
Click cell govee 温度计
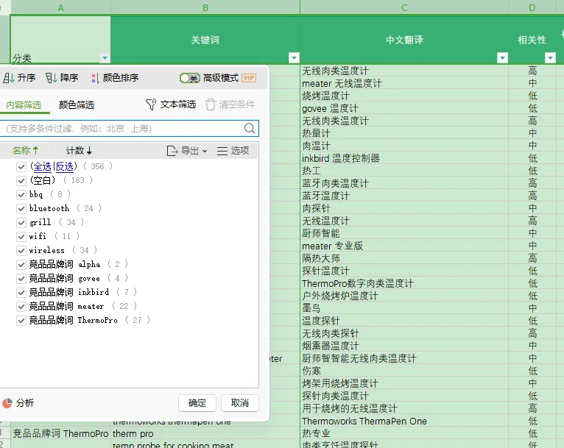[404, 108]
